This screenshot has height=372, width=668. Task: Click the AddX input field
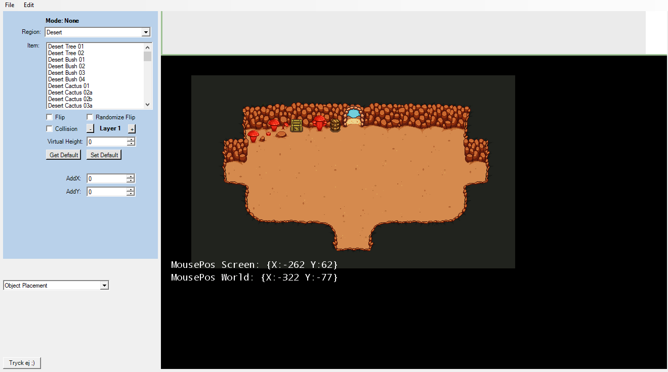tap(107, 178)
